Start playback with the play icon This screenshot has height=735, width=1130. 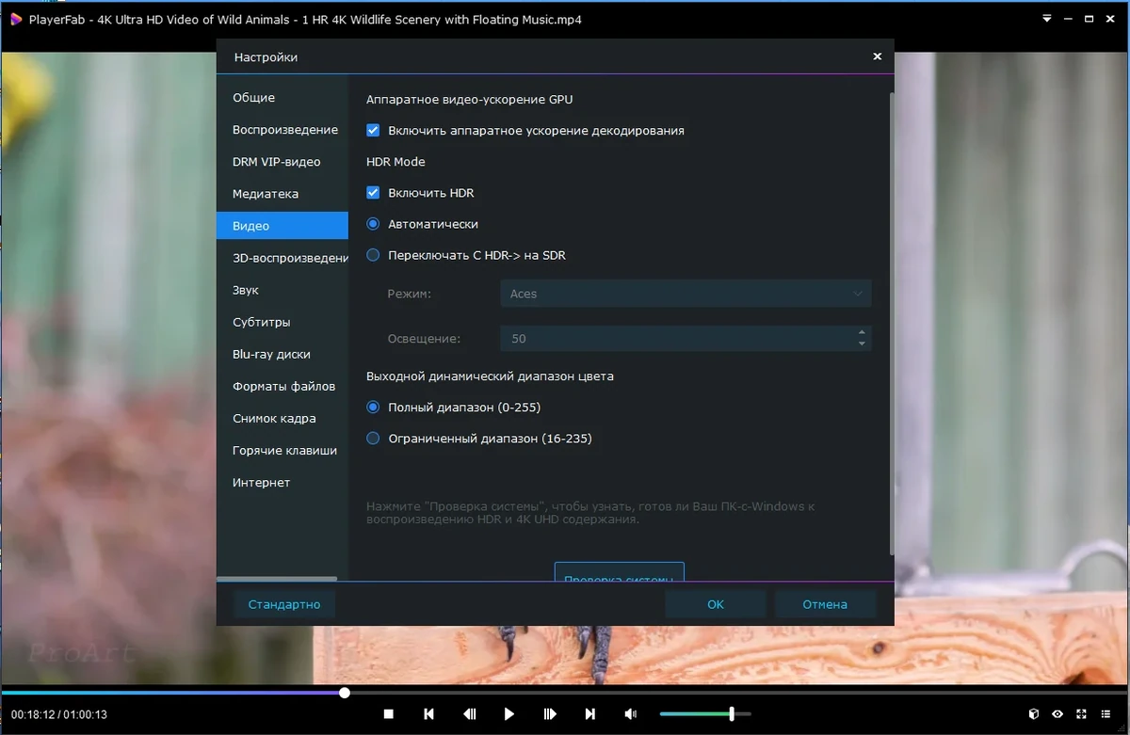click(509, 714)
